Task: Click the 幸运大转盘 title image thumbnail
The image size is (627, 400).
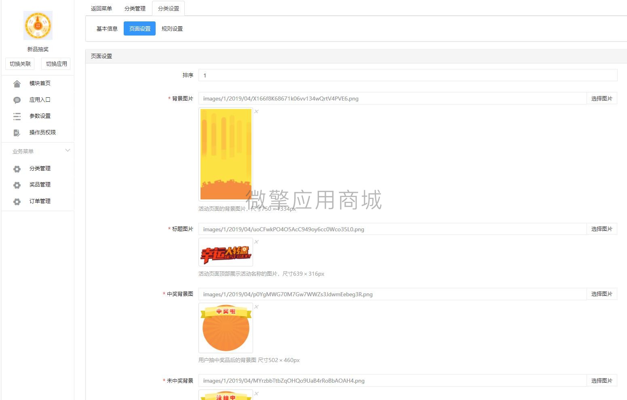Action: point(226,252)
